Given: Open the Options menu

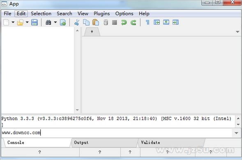Looking at the screenshot, I should (124, 14).
